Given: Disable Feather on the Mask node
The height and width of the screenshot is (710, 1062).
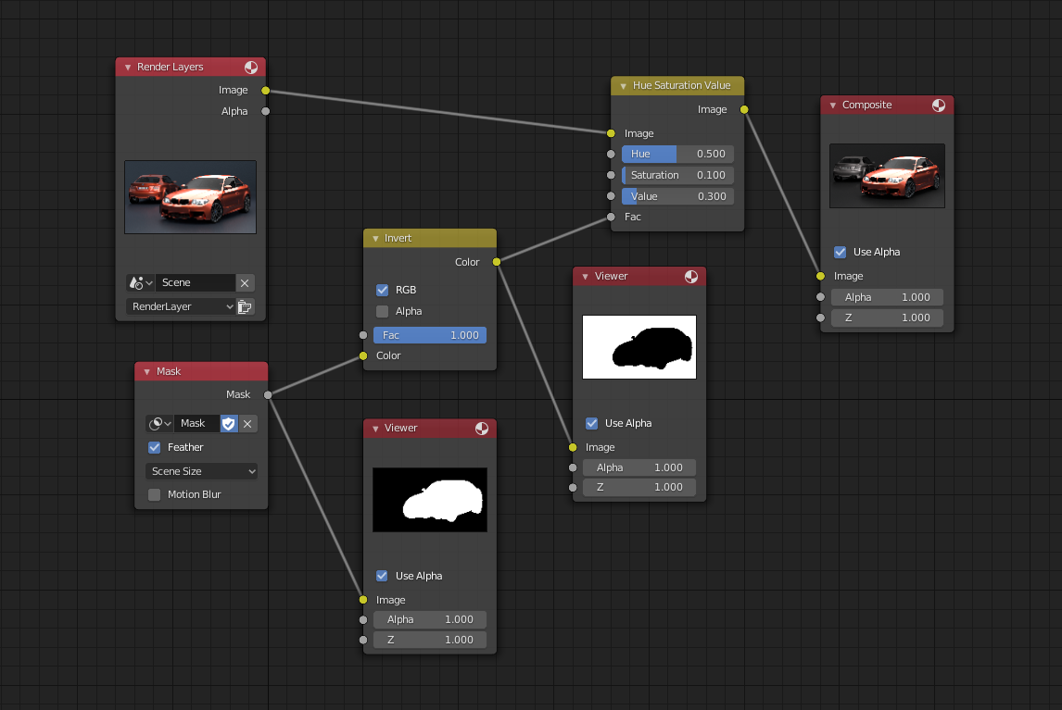Looking at the screenshot, I should click(153, 447).
